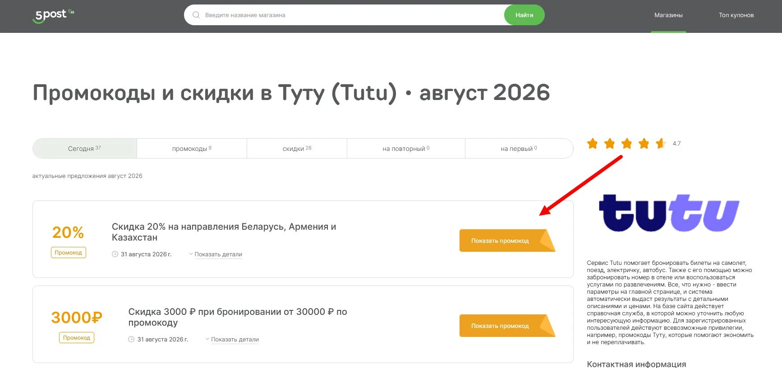Screen dimensions: 782x368
Task: Switch to the скидки 28 tab
Action: (297, 148)
